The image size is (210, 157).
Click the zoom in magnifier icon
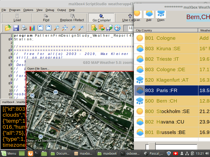click(81, 28)
